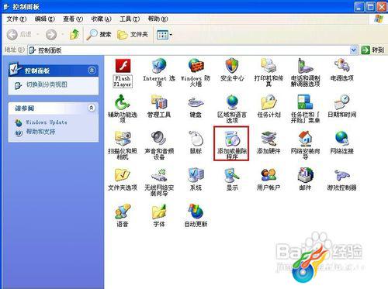Open back button history dropdown arrow
The height and width of the screenshot is (289, 388).
pyautogui.click(x=38, y=34)
